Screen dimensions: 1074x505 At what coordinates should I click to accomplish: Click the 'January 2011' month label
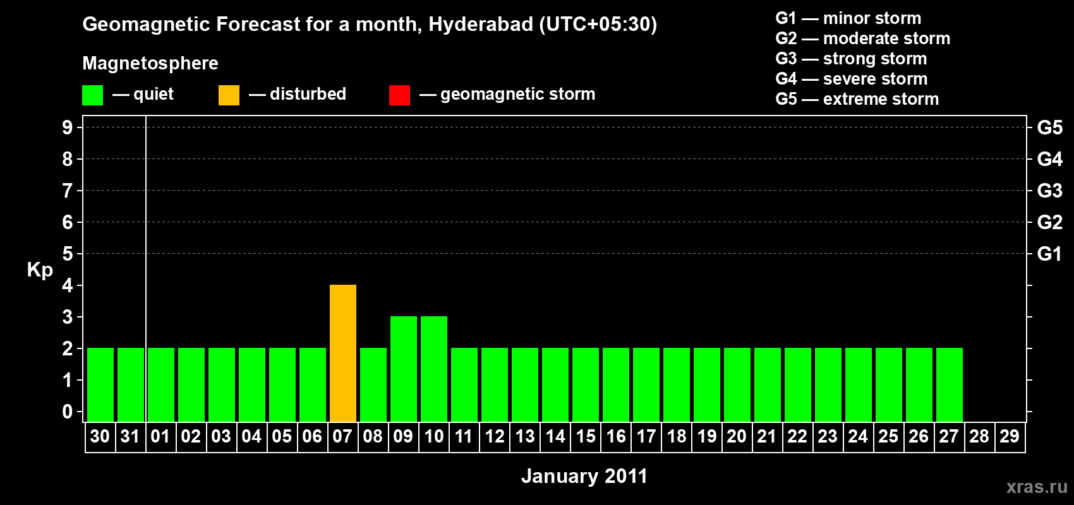(584, 476)
